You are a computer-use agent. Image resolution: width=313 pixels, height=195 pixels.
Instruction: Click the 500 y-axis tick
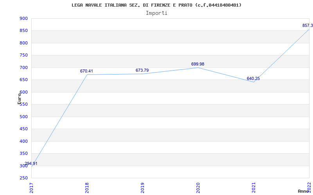[23, 117]
